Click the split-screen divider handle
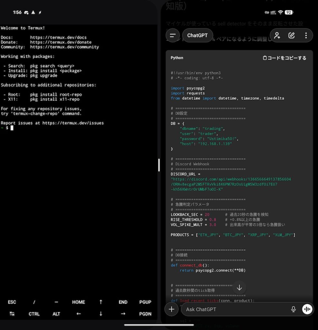 click(x=159, y=165)
